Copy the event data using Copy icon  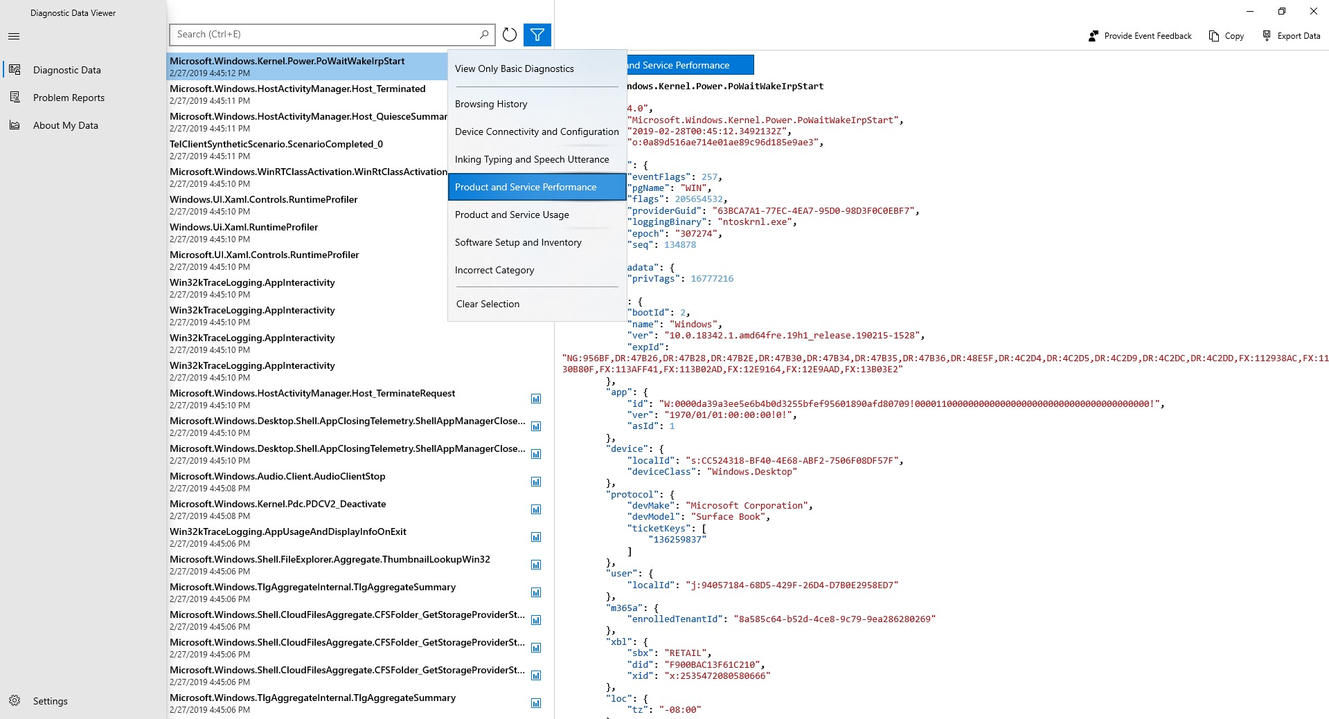[x=1225, y=35]
